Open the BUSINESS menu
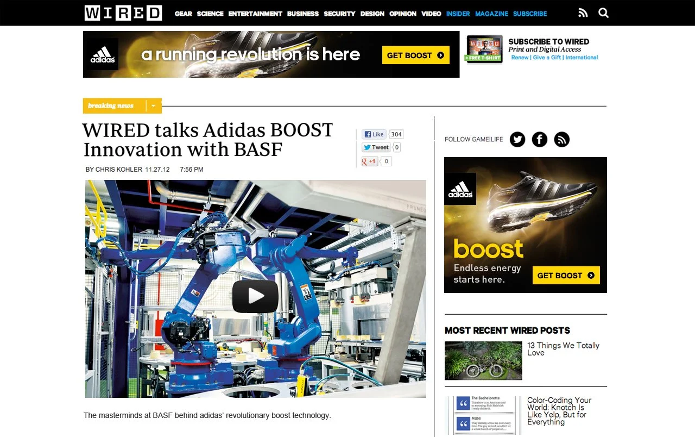This screenshot has height=437, width=695. (x=303, y=14)
